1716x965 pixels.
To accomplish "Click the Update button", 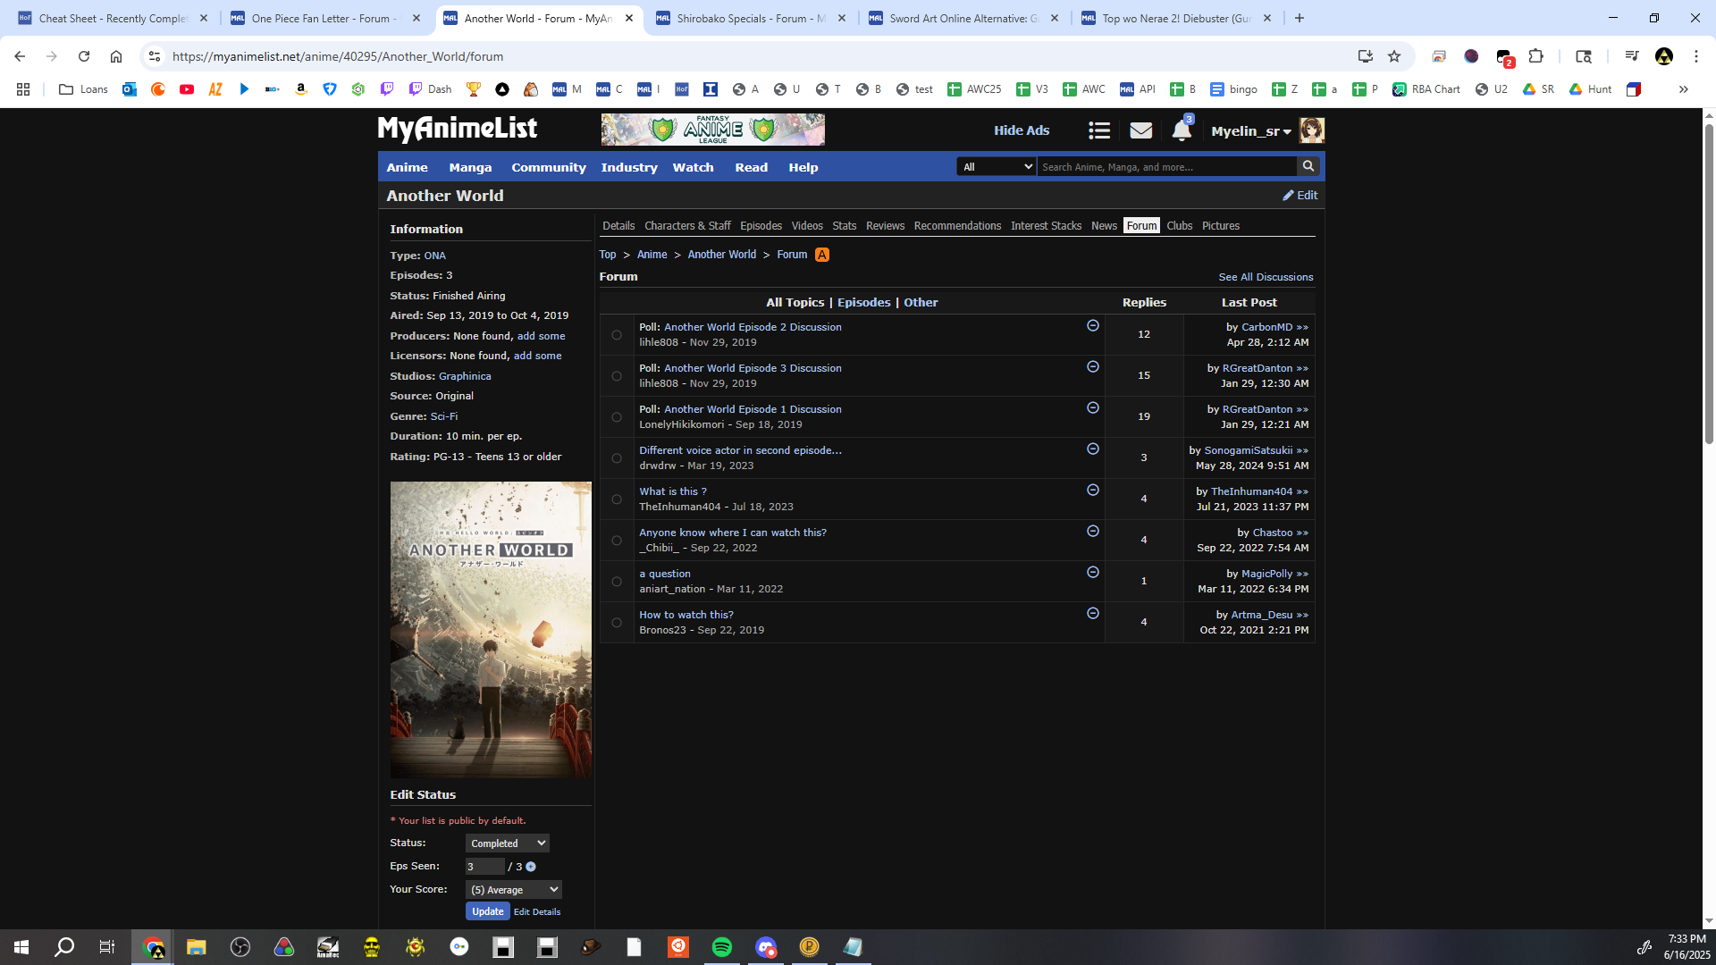I will (x=487, y=911).
